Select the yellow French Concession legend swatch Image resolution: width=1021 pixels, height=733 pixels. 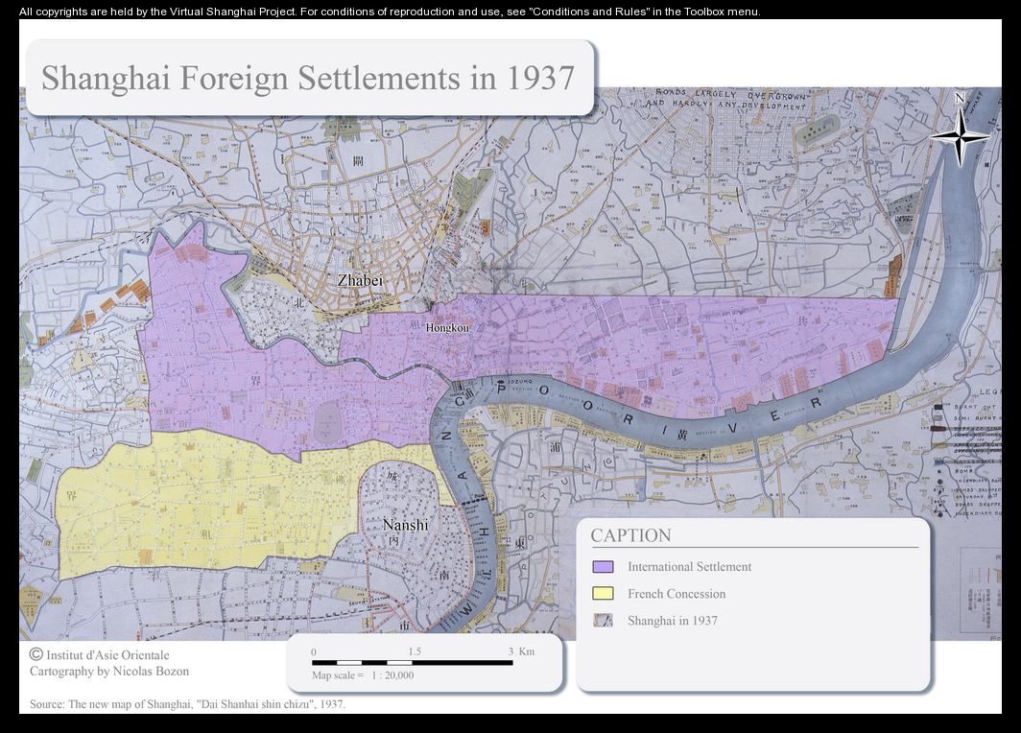[x=603, y=594]
